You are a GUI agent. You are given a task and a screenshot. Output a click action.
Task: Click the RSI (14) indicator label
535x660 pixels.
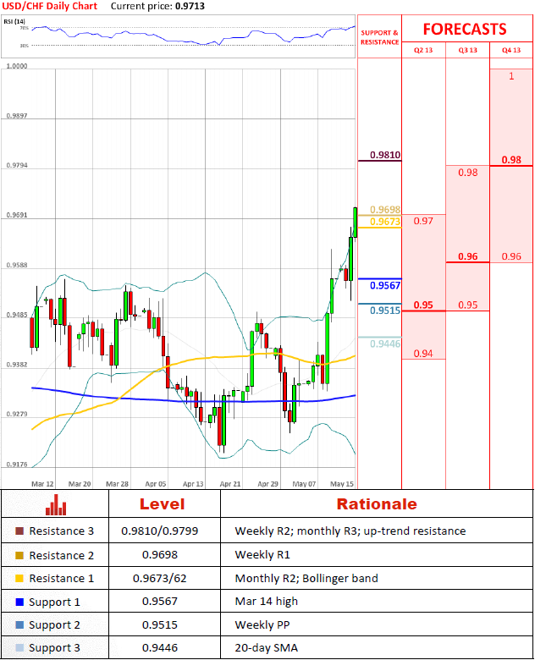[14, 21]
